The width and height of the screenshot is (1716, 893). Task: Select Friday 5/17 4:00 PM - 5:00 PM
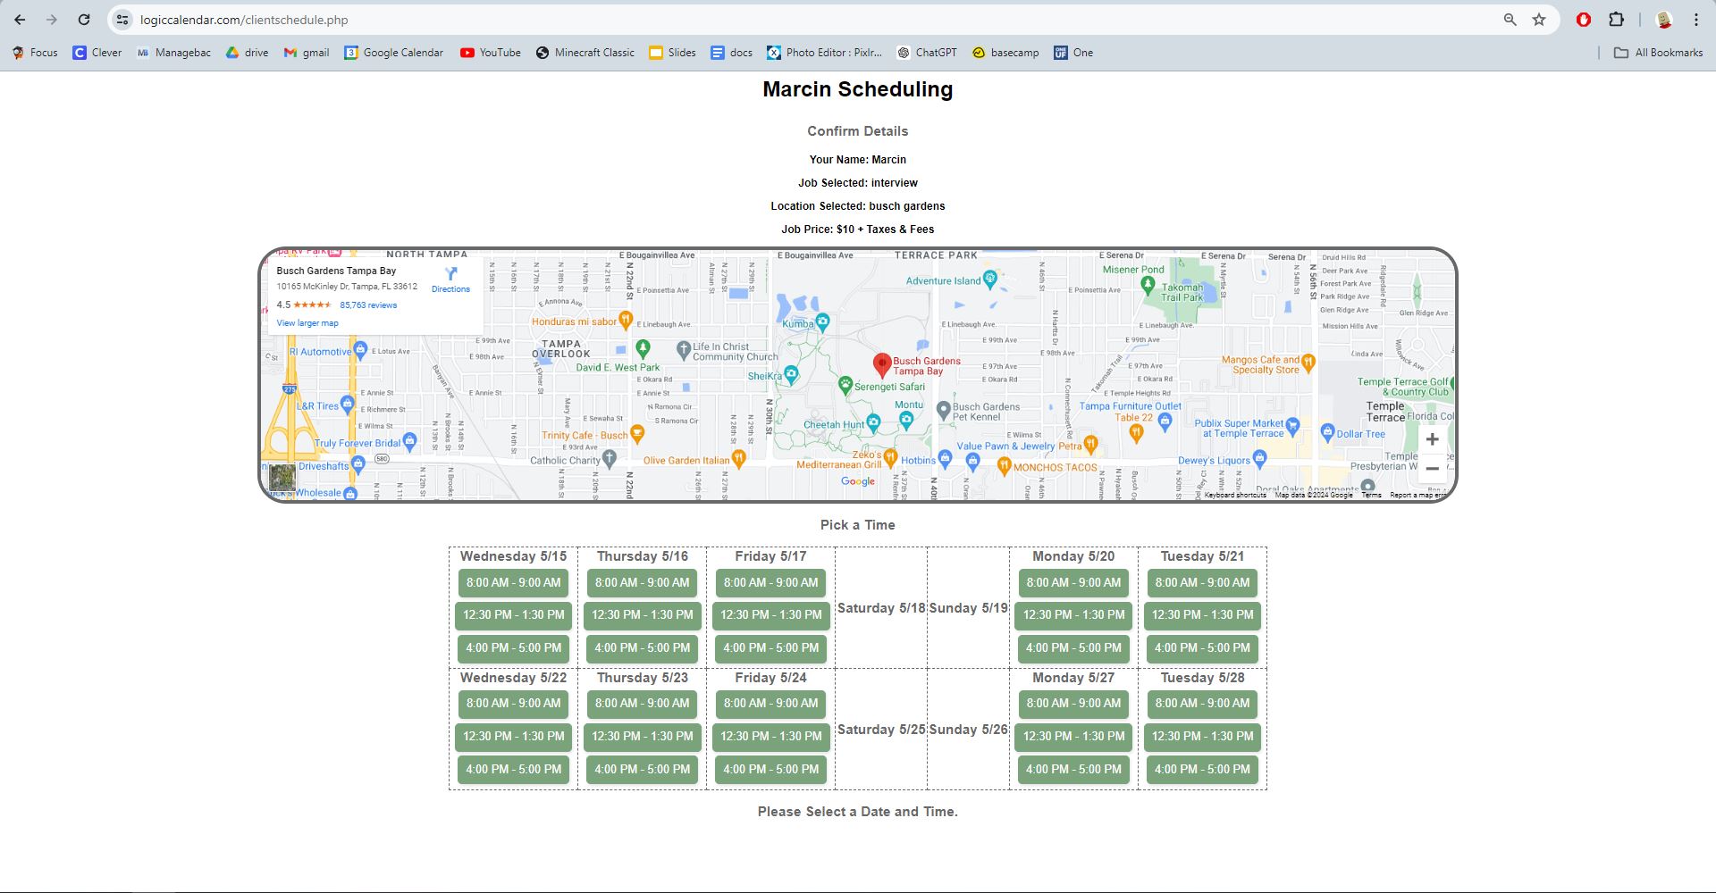point(771,648)
